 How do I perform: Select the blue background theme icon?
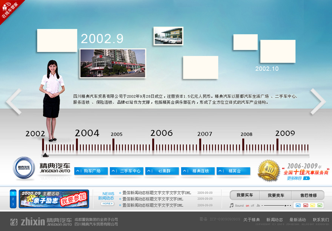[298, 205]
